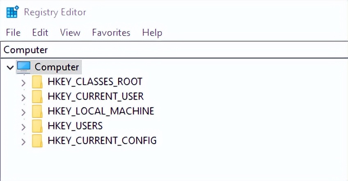
Task: Collapse the Computer tree node
Action: click(x=10, y=67)
